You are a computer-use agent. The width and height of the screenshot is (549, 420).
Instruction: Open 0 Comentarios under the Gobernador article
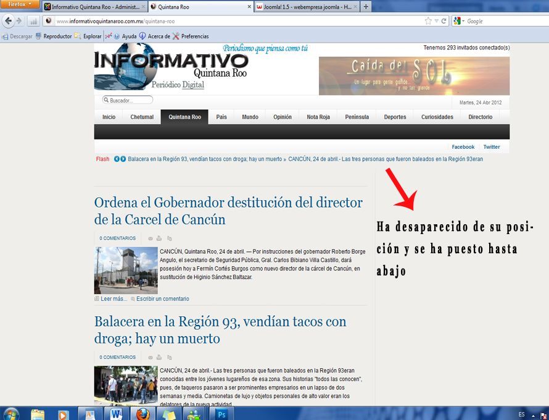tap(117, 238)
